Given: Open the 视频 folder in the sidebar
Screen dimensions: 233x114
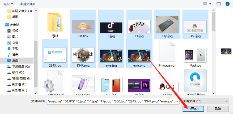Looking at the screenshot, I should click(x=15, y=31).
